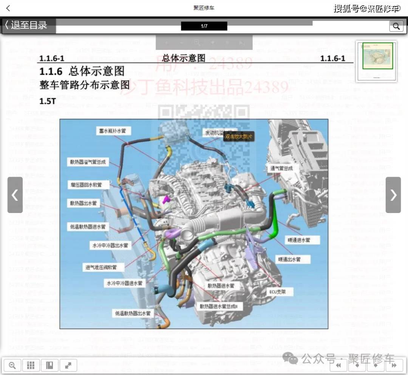Click the minus icon in the floating zoom toolbar

coord(182,43)
